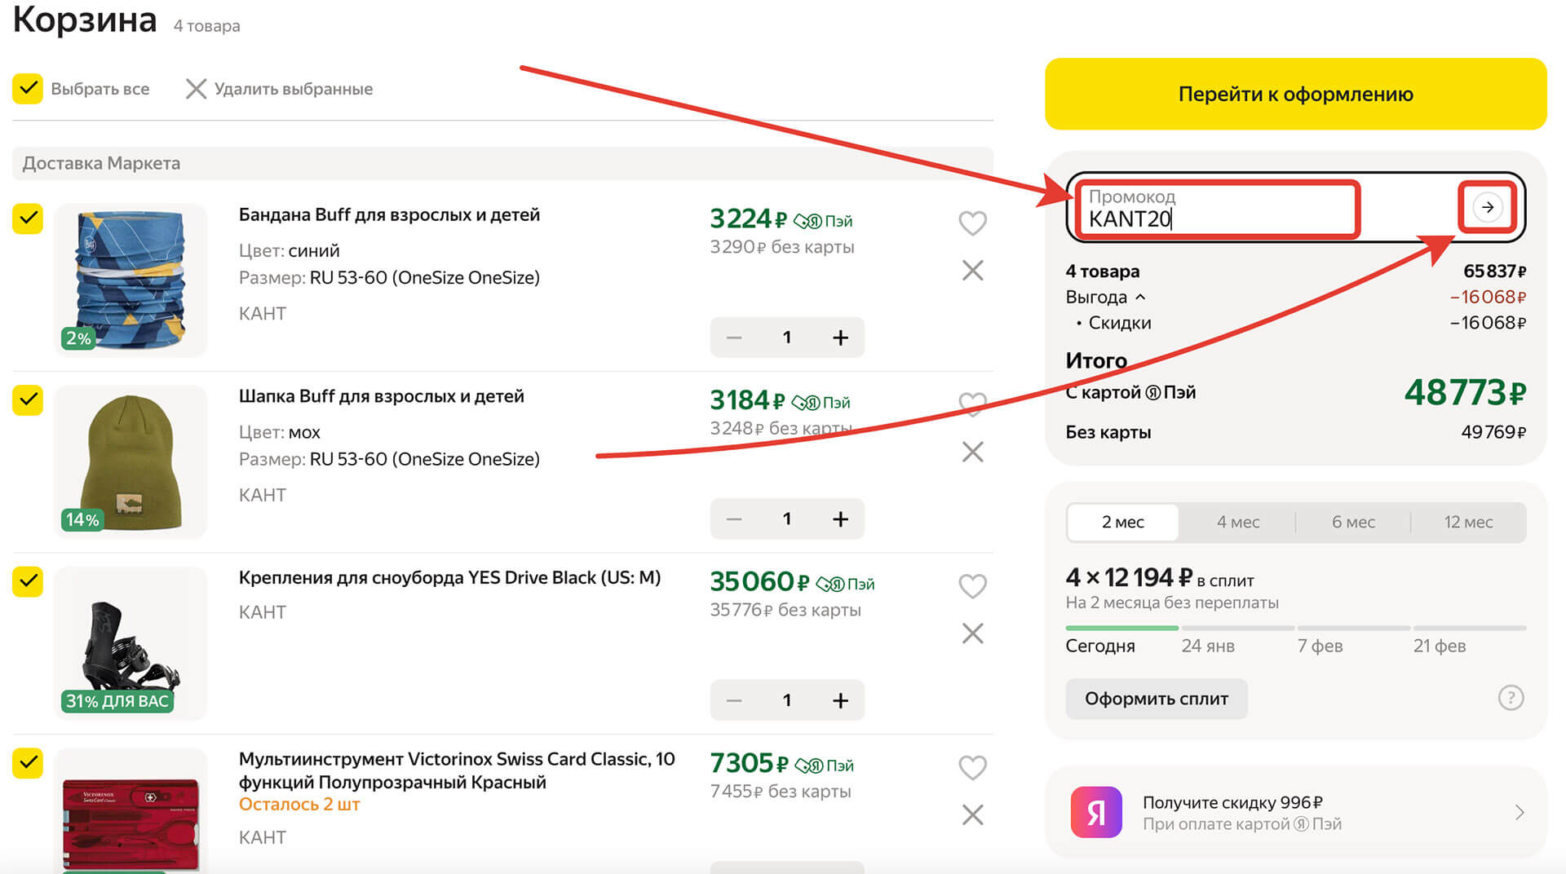Select the 4 мес split tab
This screenshot has height=874, width=1566.
(x=1237, y=522)
